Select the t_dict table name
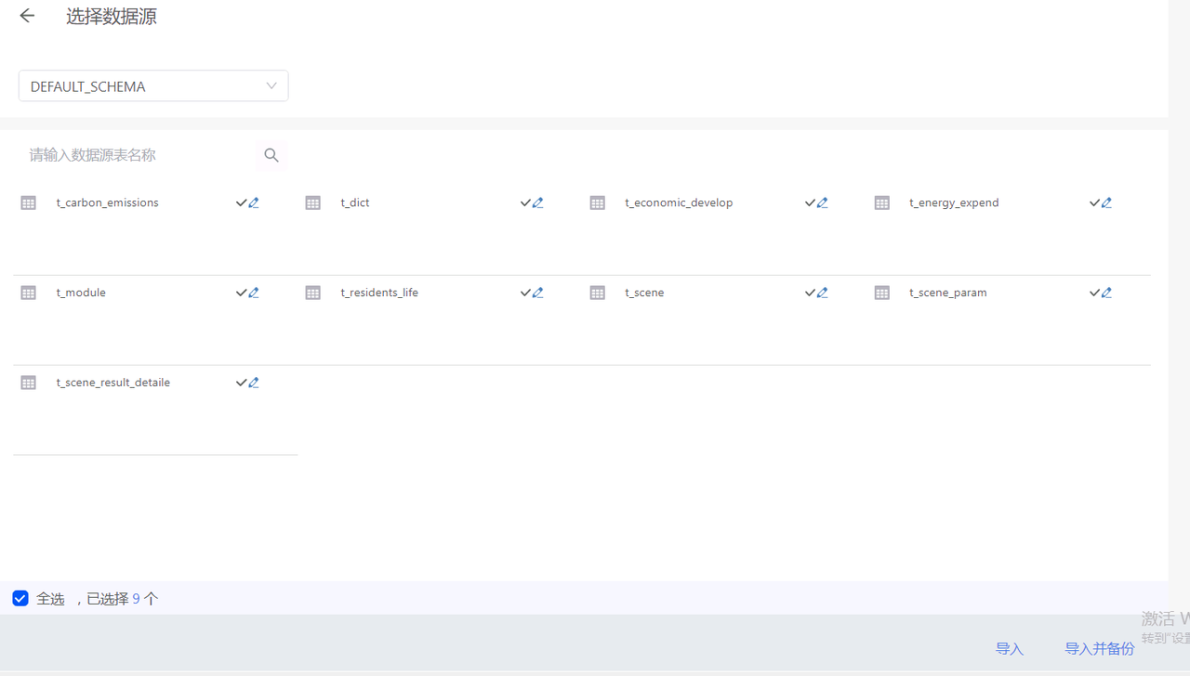The width and height of the screenshot is (1190, 676). 355,202
